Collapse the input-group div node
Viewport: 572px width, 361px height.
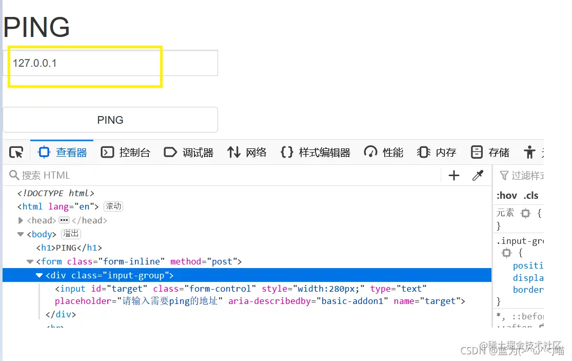(39, 276)
